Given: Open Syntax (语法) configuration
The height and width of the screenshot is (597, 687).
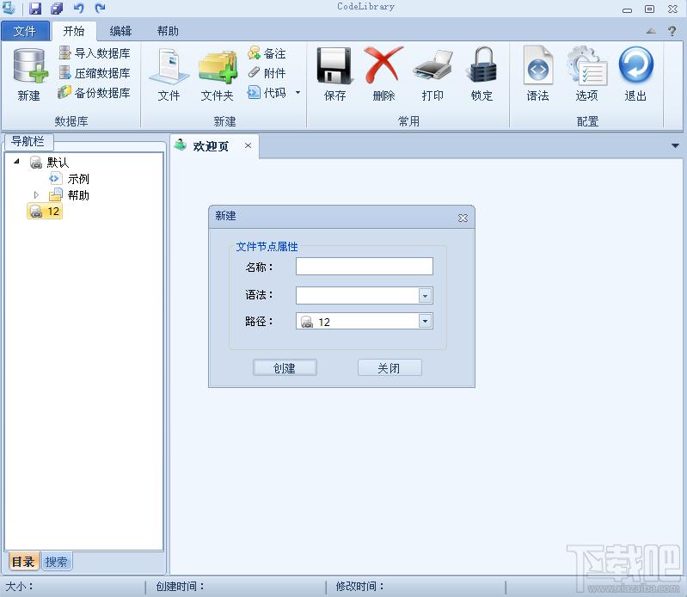Looking at the screenshot, I should coord(537,75).
